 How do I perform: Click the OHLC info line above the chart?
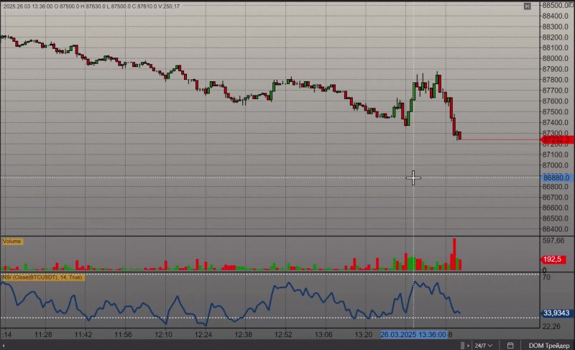(x=91, y=6)
